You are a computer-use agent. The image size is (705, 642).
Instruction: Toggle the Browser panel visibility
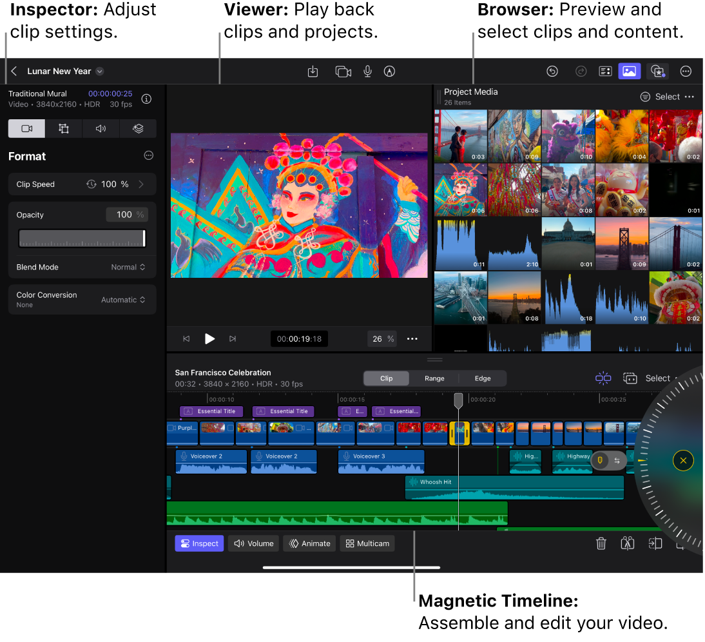630,72
